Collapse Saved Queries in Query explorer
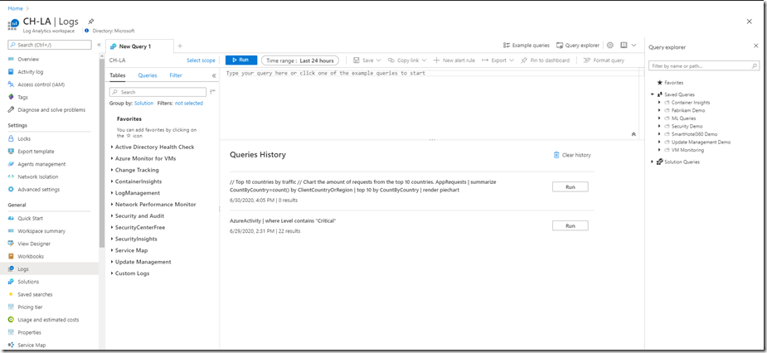This screenshot has width=767, height=353. point(652,94)
